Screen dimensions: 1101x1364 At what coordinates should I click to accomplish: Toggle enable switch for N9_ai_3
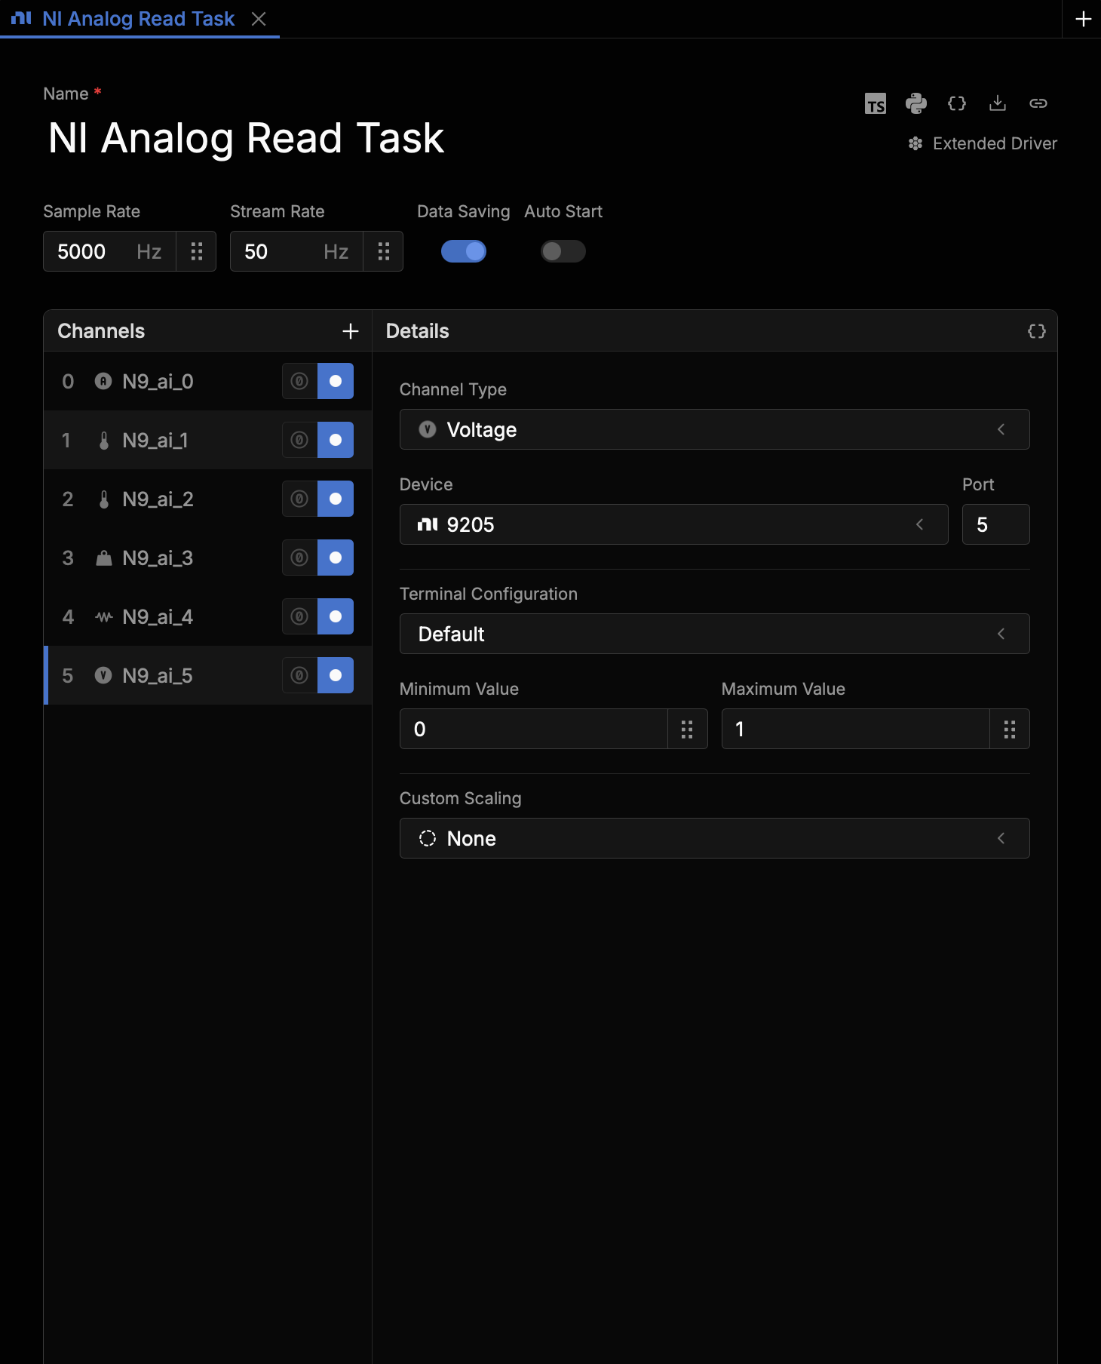point(336,558)
